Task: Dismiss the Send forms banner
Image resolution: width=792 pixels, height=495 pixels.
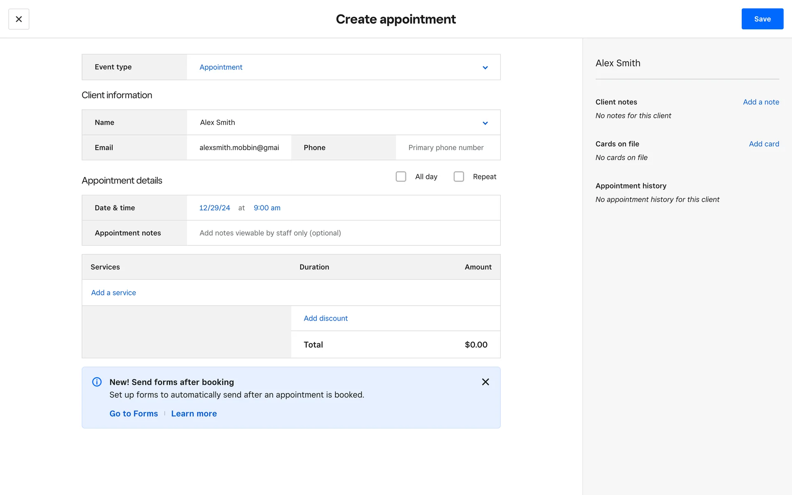Action: tap(485, 382)
